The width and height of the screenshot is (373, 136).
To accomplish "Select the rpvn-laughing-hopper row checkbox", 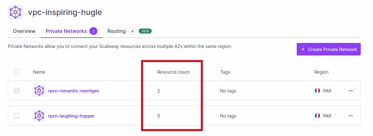I will pyautogui.click(x=17, y=116).
